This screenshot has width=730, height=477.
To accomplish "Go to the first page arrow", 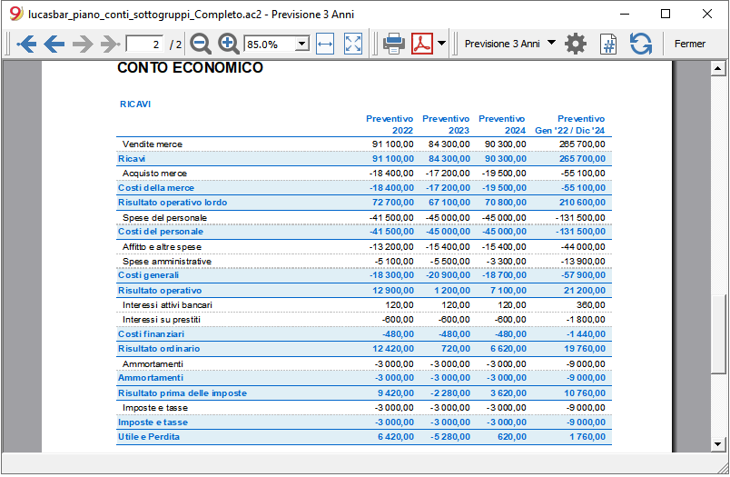I will coord(26,45).
